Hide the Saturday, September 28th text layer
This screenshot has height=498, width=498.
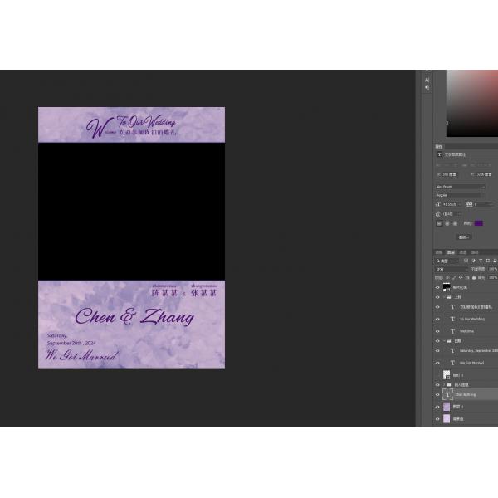tap(437, 351)
